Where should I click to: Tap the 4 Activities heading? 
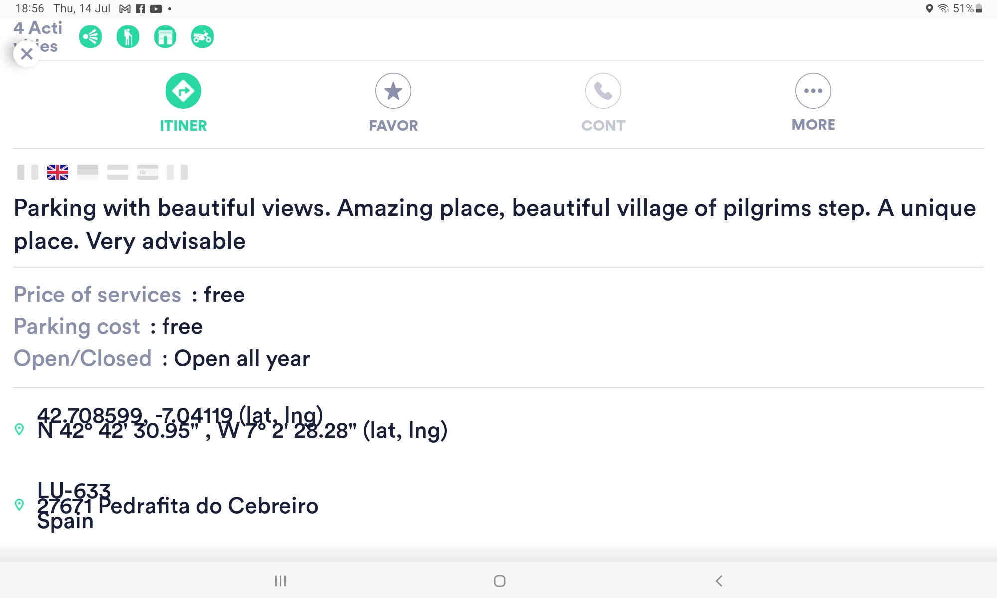click(38, 37)
